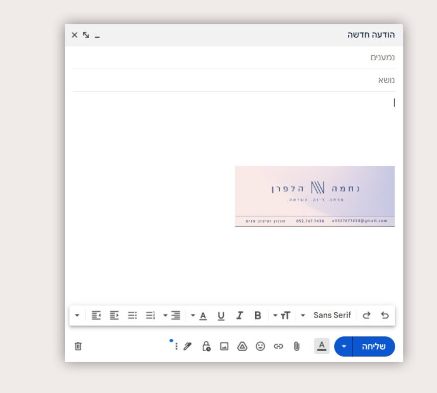This screenshot has height=393, width=437.
Task: Open the signature pen menu
Action: (x=187, y=347)
